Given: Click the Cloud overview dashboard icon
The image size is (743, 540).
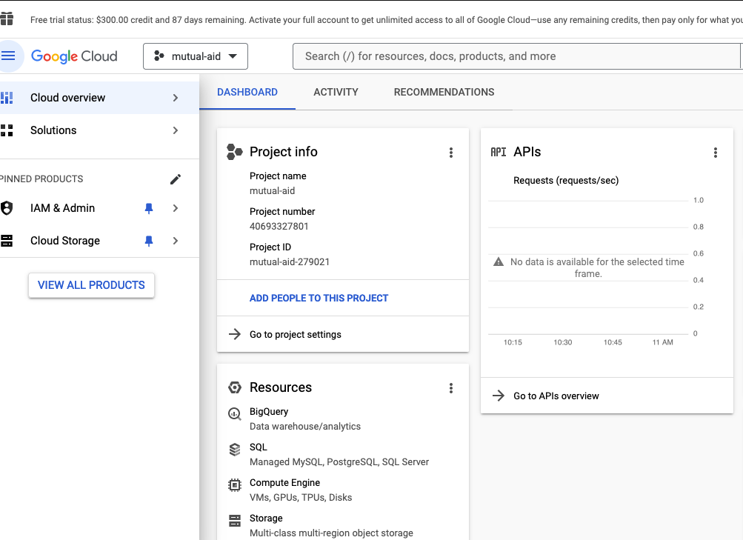Looking at the screenshot, I should click(7, 98).
